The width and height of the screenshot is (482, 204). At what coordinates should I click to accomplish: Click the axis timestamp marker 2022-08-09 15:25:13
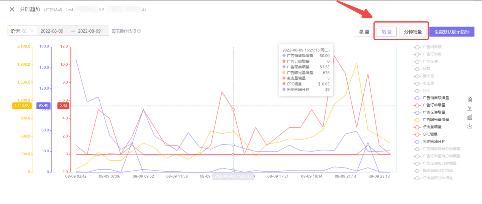233,176
